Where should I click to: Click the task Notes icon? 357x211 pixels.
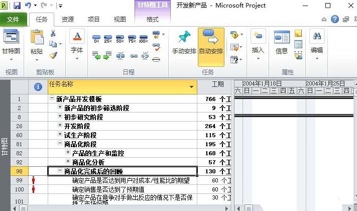click(x=298, y=33)
